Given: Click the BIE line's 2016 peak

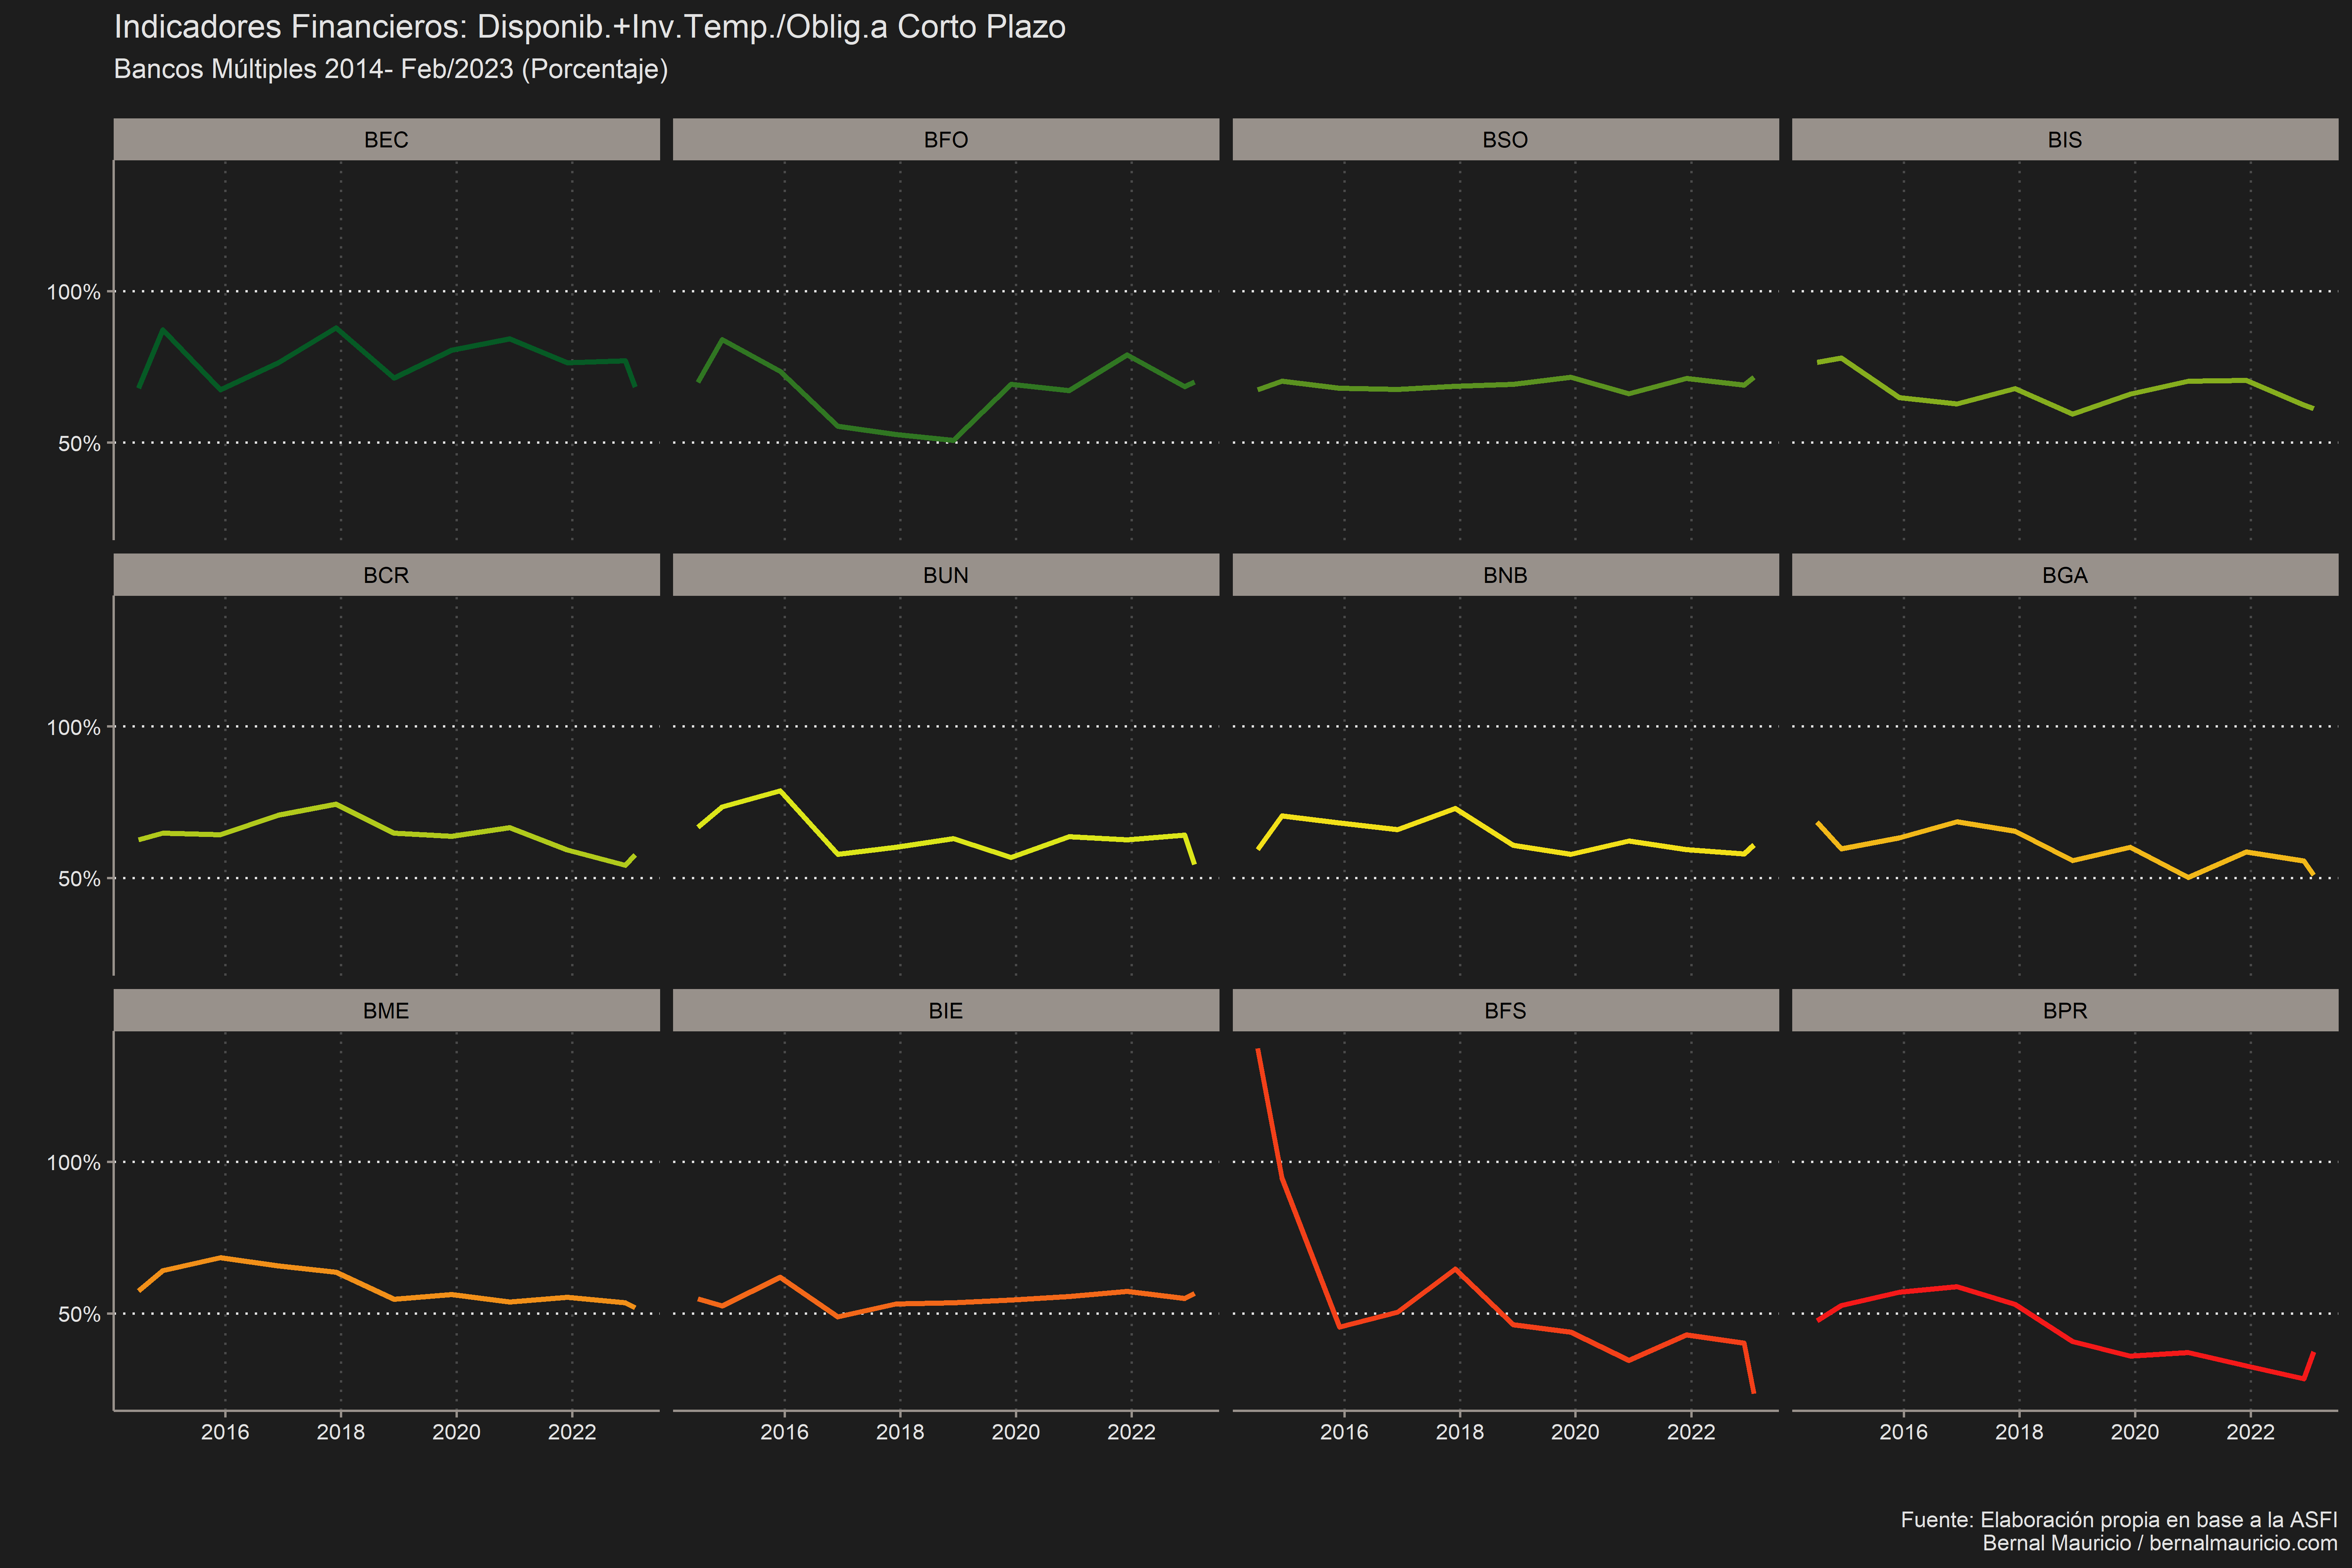Looking at the screenshot, I should [781, 1277].
